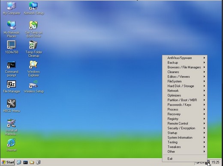Select the Startup menu entry
The image size is (223, 166).
(185, 133)
